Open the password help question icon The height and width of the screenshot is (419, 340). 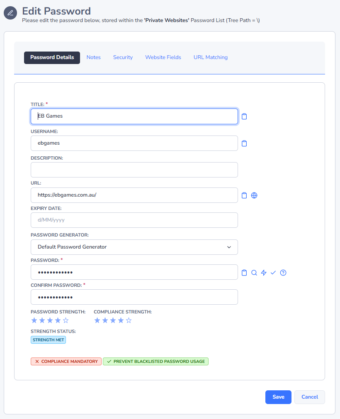point(283,273)
